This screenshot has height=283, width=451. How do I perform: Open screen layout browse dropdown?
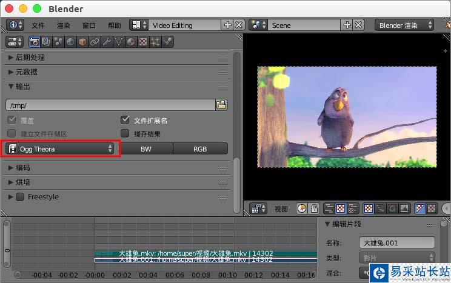pos(139,25)
